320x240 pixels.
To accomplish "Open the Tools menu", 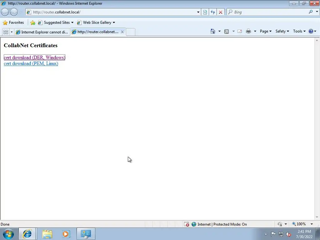I will [x=299, y=31].
